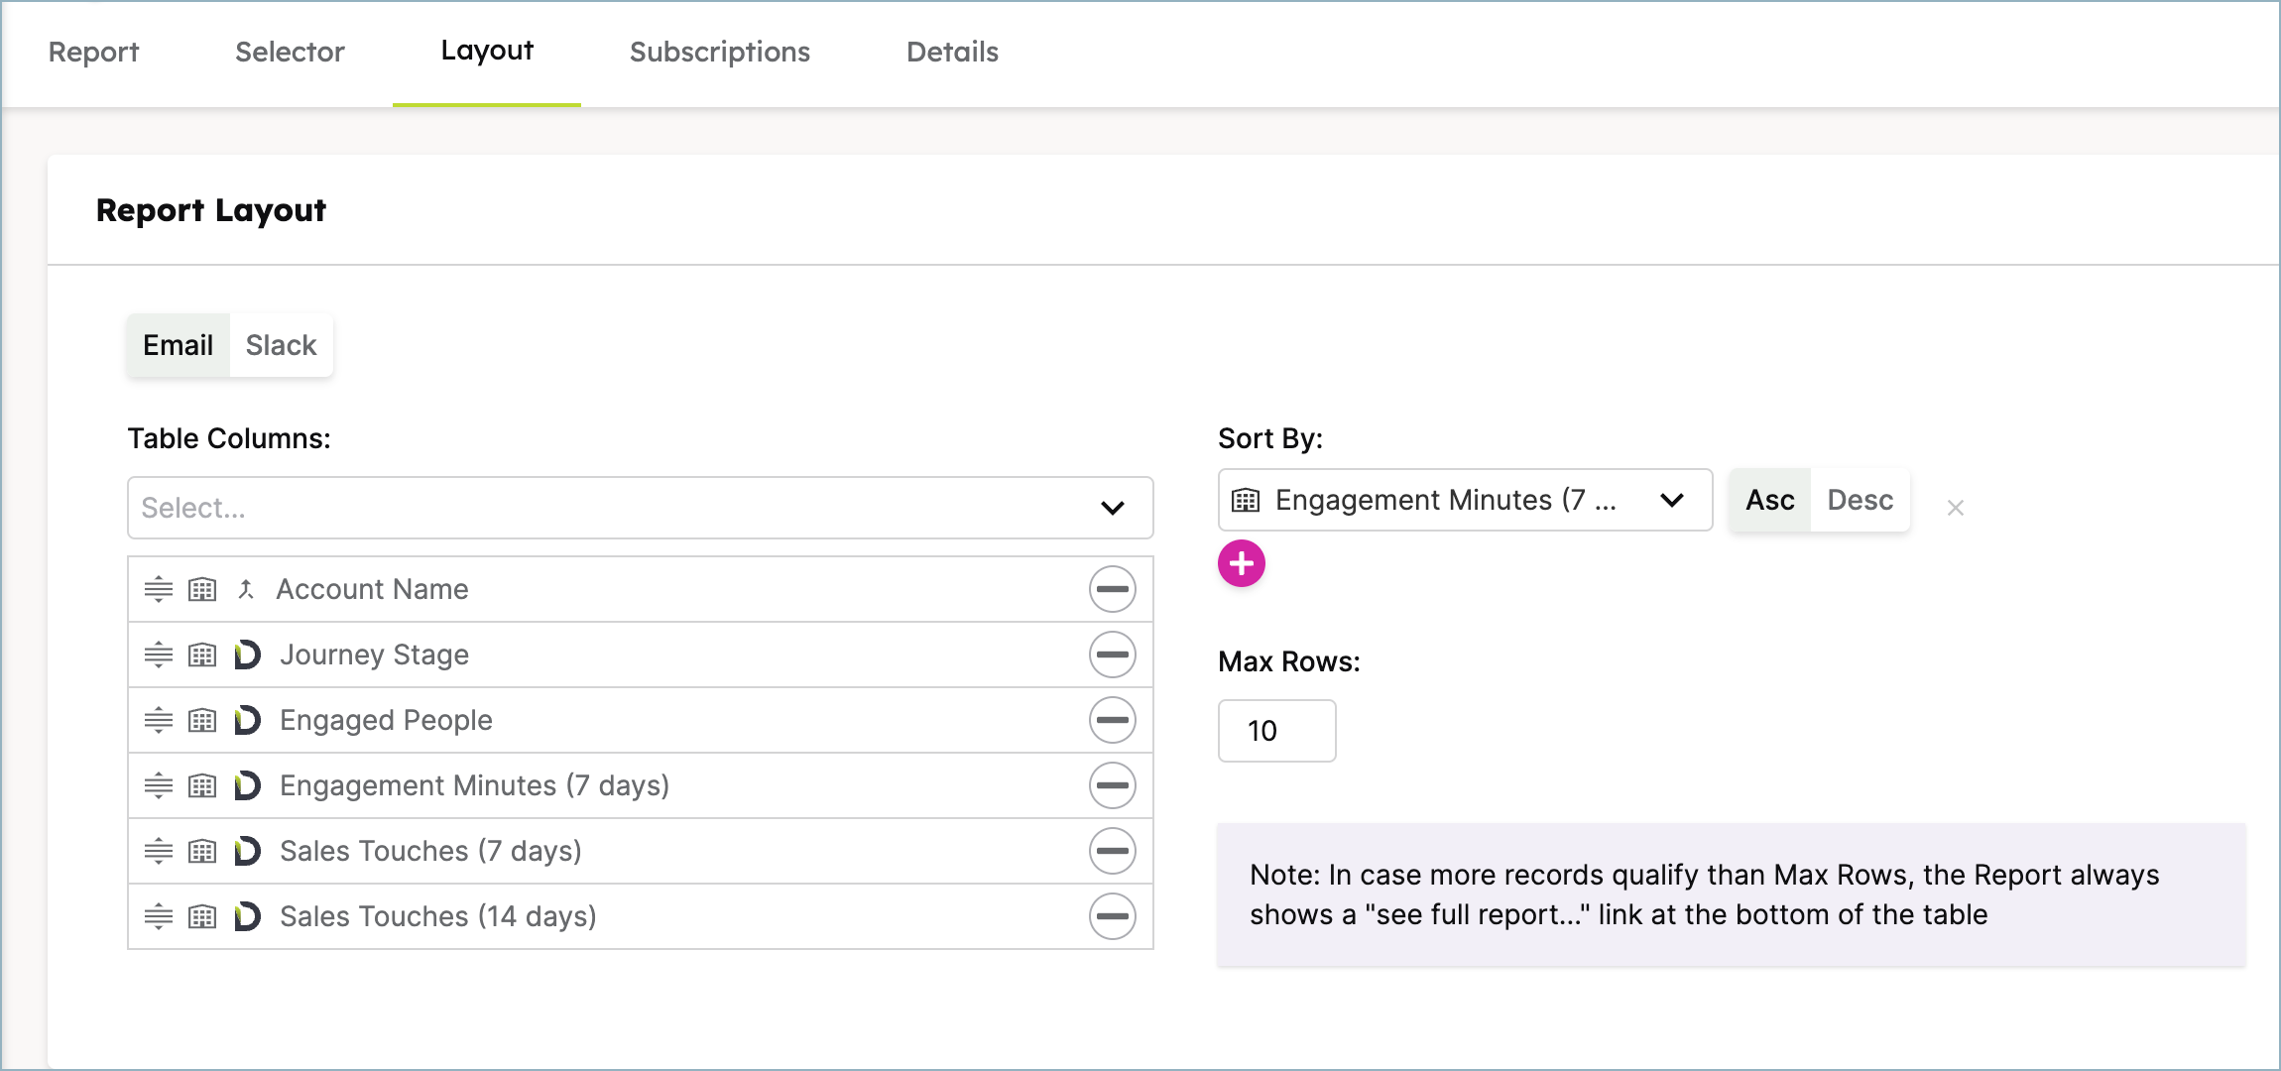Grab the Account Name reorder handle

coord(159,589)
